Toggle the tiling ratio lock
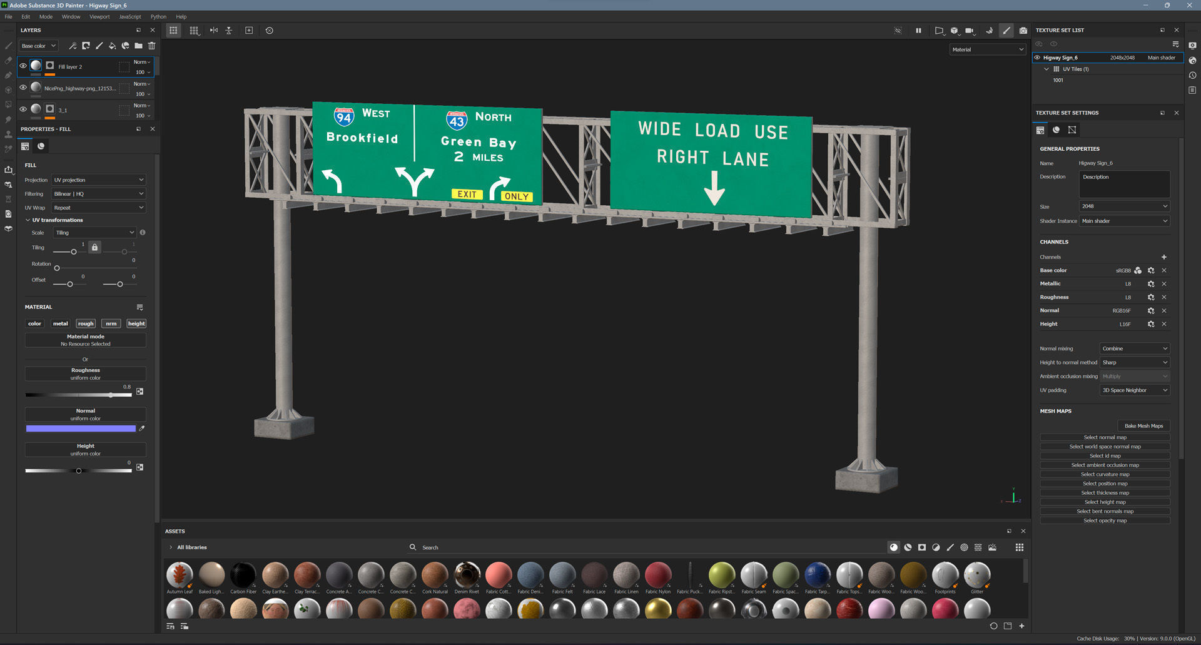The height and width of the screenshot is (645, 1201). [x=94, y=247]
